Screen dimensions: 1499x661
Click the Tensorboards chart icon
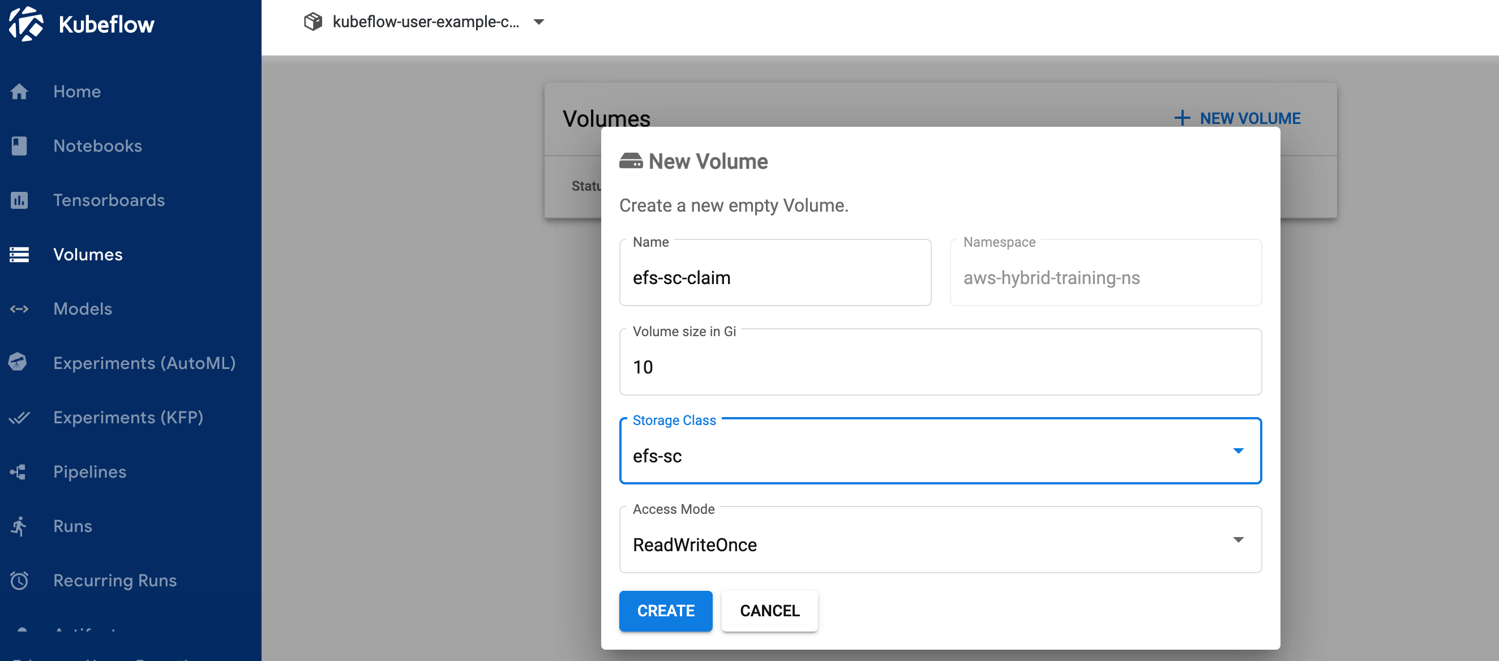[19, 200]
